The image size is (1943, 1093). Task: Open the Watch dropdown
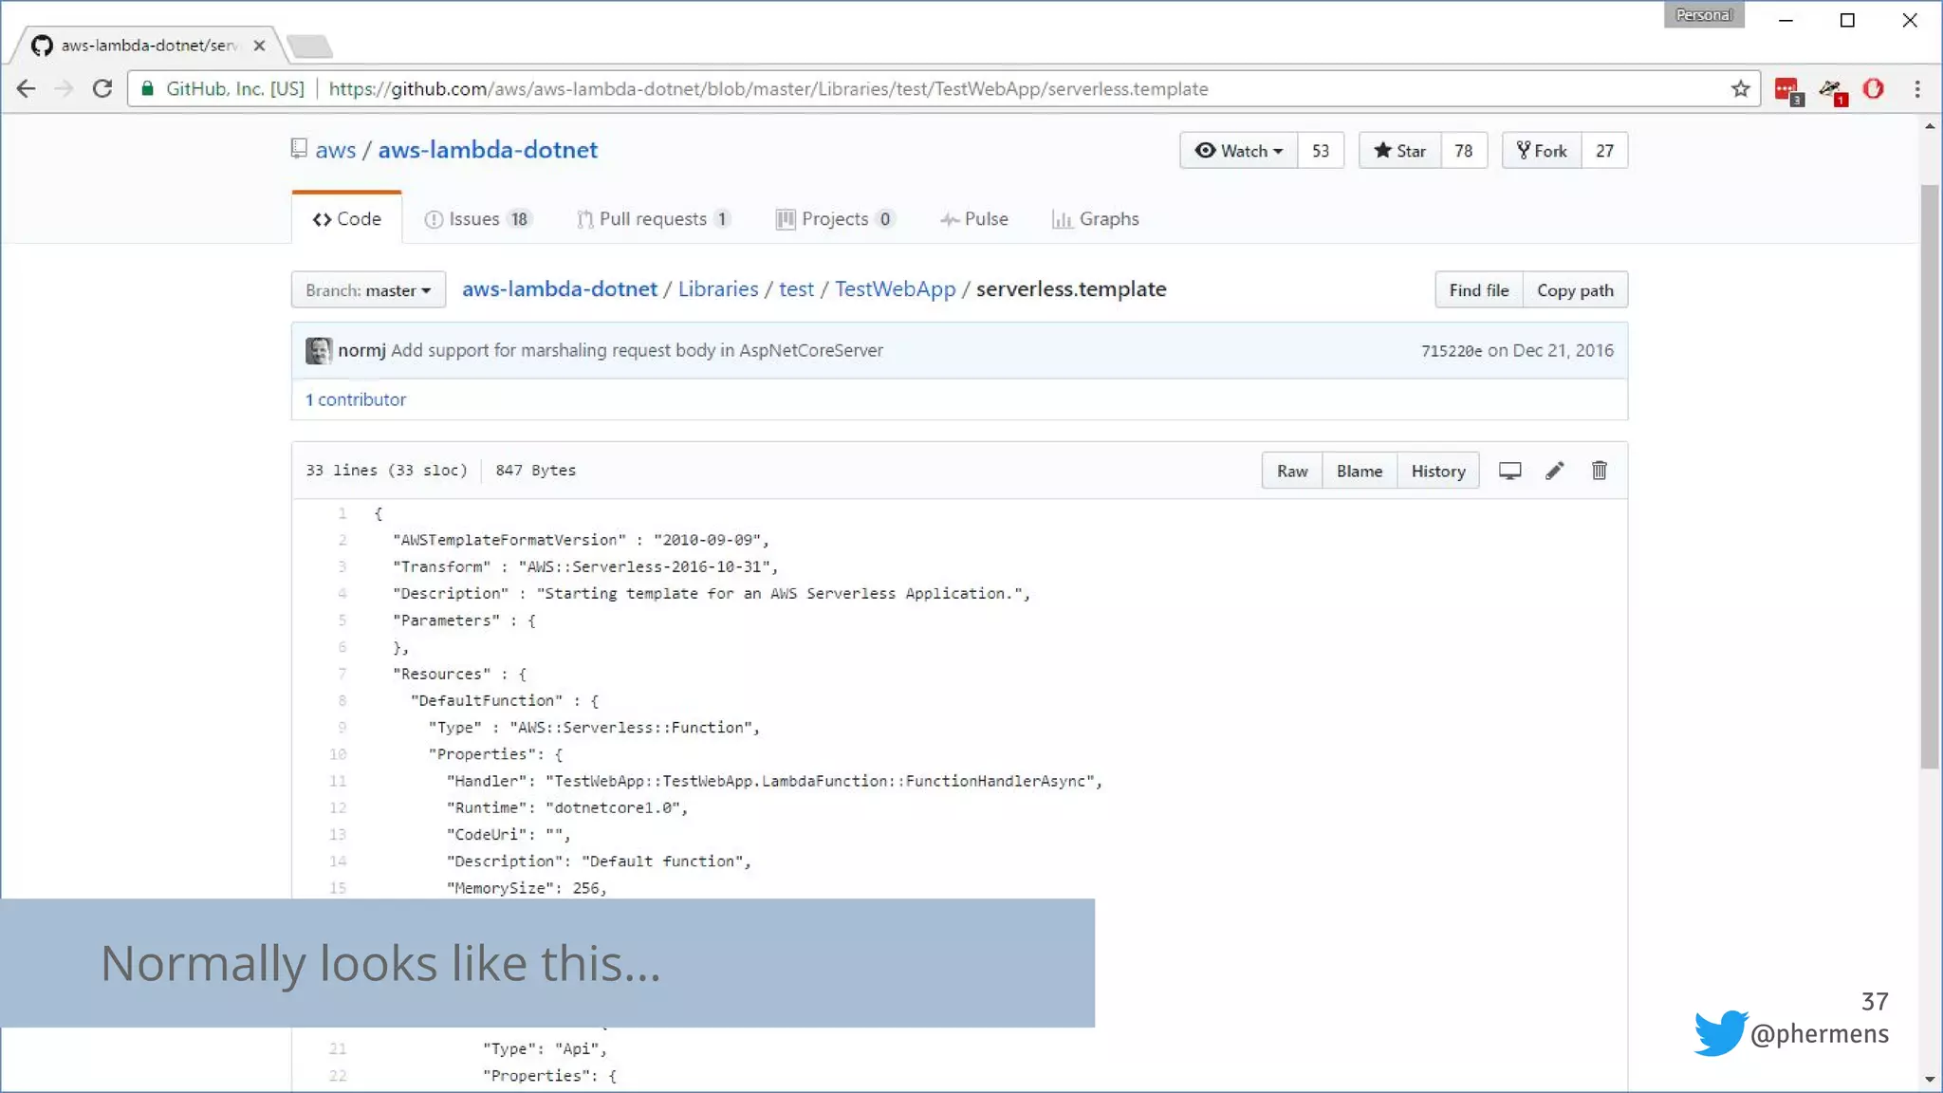pyautogui.click(x=1238, y=151)
